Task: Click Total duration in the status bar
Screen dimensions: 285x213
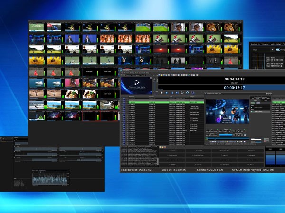Action: click(x=137, y=170)
